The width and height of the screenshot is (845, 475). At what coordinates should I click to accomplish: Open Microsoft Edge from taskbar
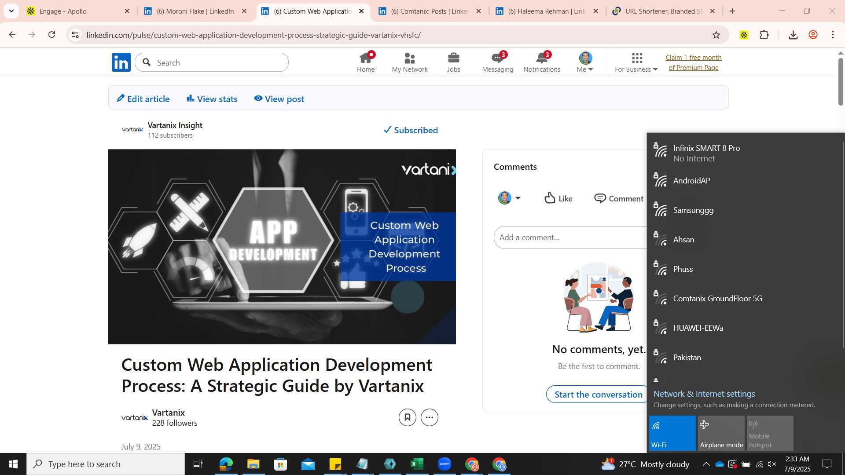226,464
